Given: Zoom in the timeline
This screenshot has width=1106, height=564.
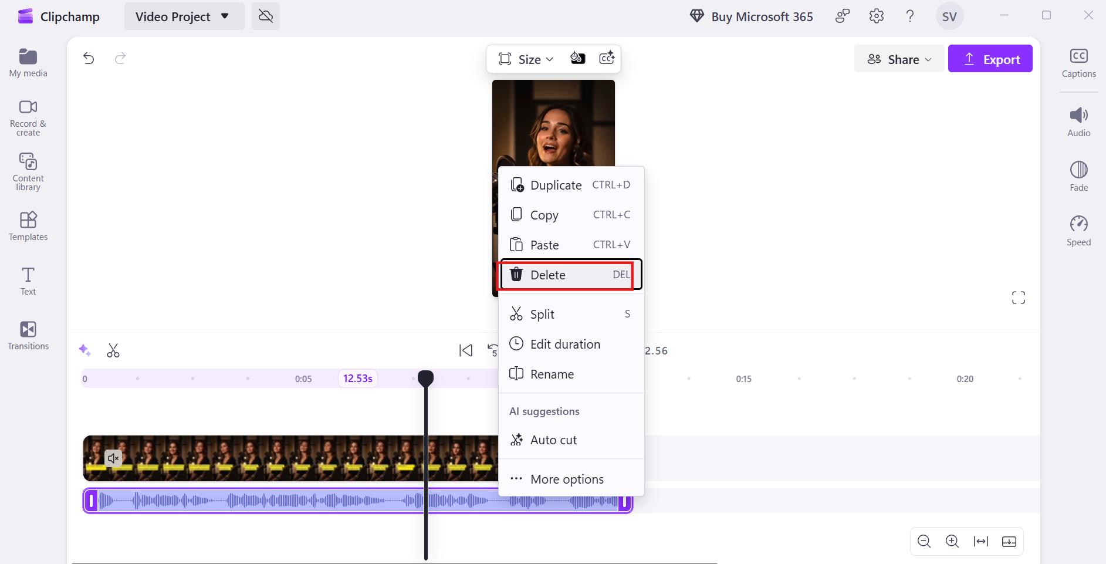Looking at the screenshot, I should point(952,541).
